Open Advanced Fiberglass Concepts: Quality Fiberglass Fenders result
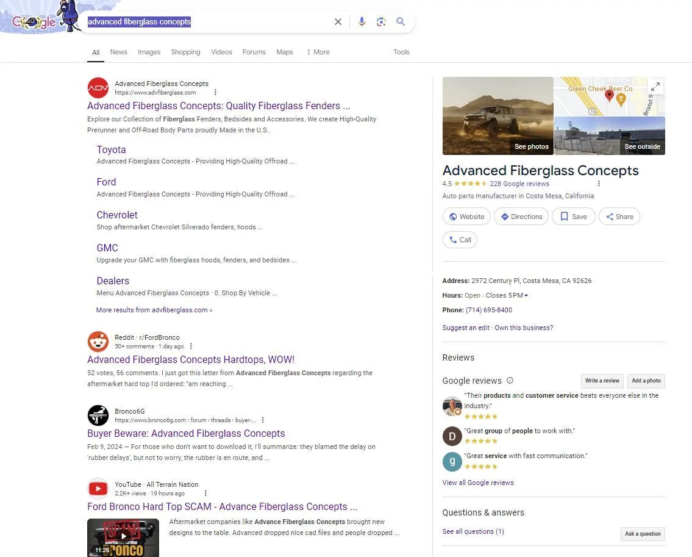 (218, 106)
